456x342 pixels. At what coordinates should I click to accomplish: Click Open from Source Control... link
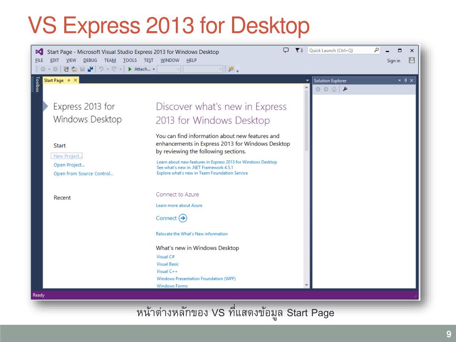point(83,174)
